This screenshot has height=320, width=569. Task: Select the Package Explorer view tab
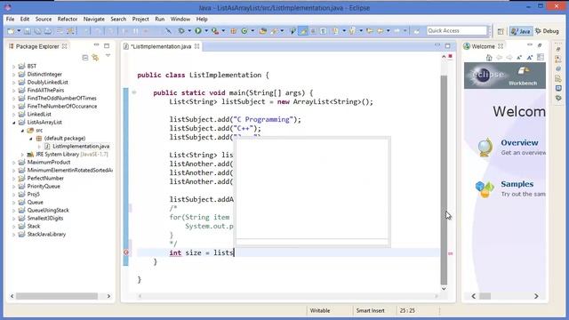(x=37, y=46)
